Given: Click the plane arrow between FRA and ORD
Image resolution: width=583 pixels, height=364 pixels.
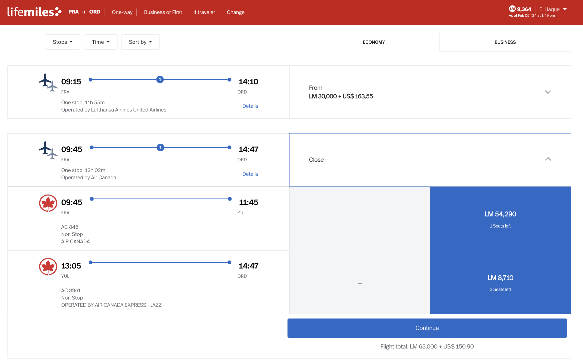Looking at the screenshot, I should click(x=84, y=12).
